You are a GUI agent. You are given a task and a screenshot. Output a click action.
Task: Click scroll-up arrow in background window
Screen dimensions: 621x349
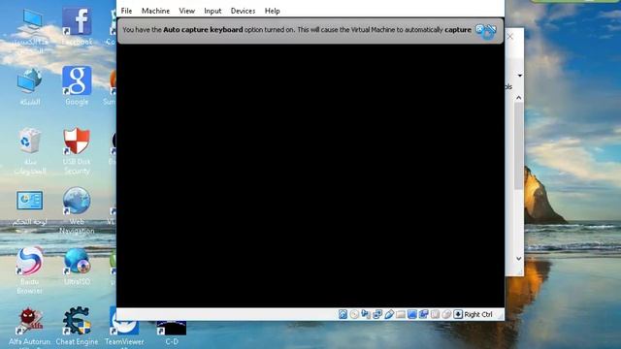(x=519, y=97)
